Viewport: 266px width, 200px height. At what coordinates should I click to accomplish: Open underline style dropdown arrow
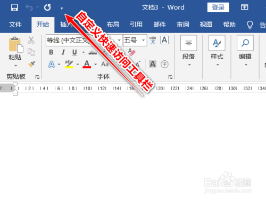pos(83,52)
